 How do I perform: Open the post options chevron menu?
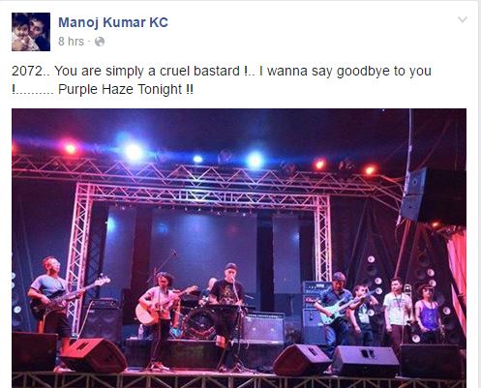(463, 20)
